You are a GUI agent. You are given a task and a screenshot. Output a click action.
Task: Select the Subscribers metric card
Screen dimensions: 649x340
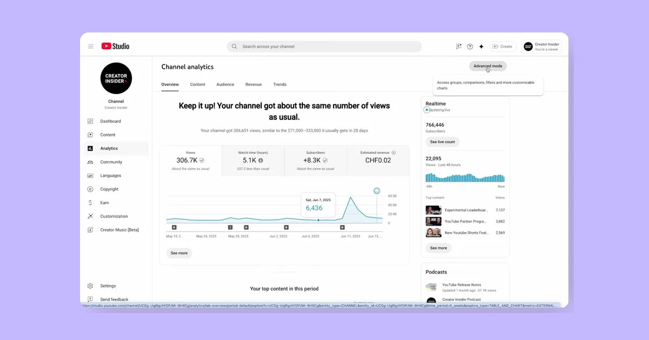(316, 161)
